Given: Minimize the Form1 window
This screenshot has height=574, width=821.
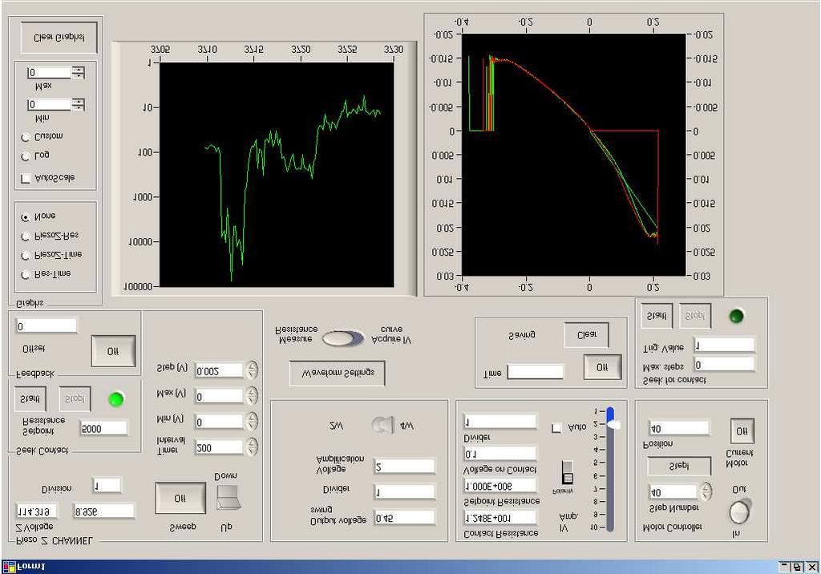Looking at the screenshot, I should (x=784, y=567).
